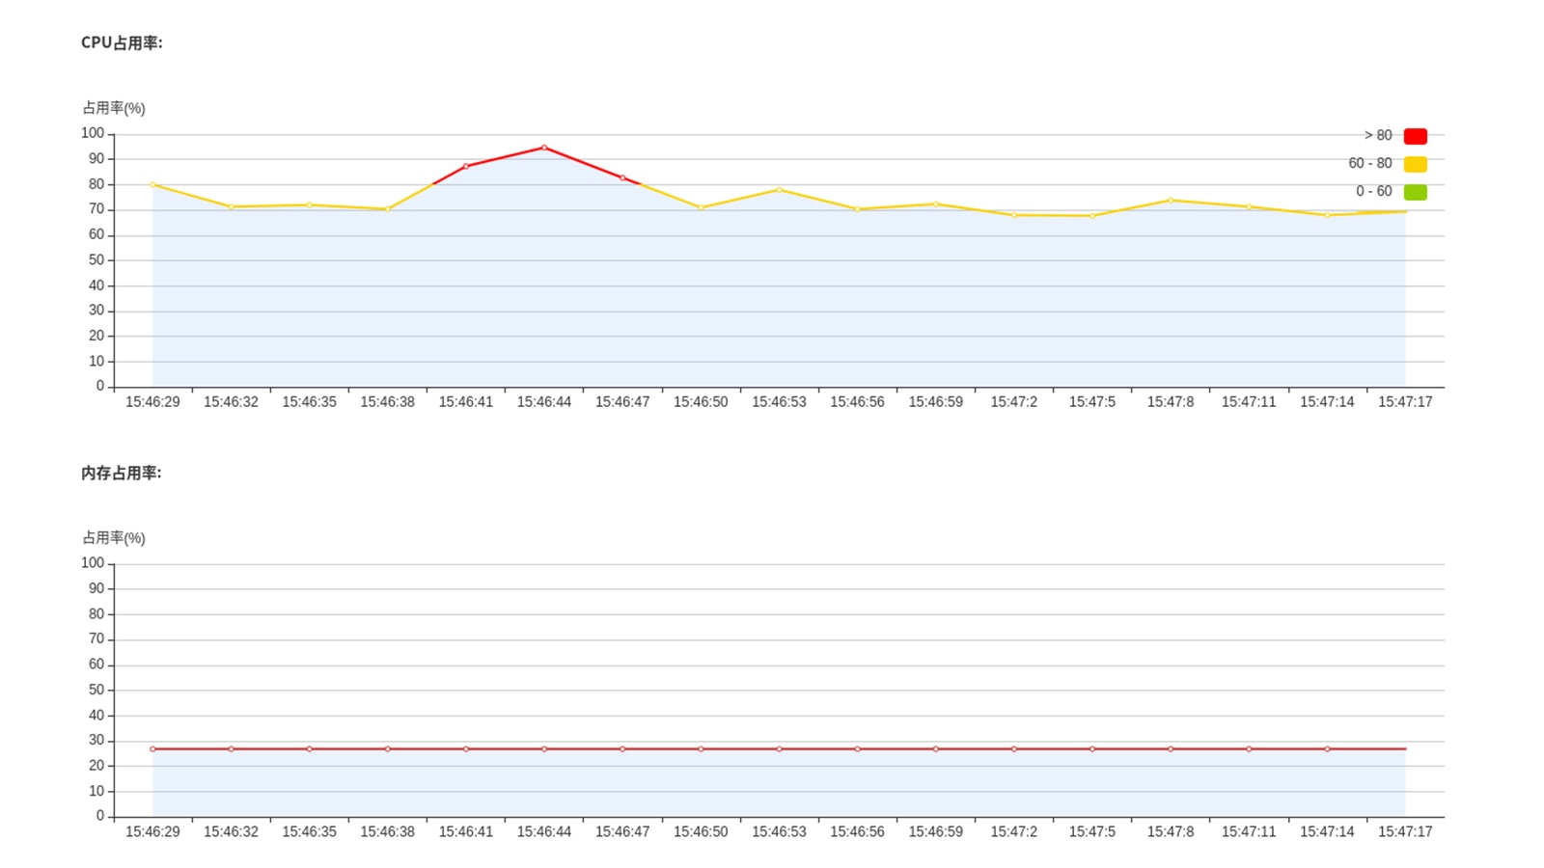Click the yellow '60 - 80' legend swatch
The height and width of the screenshot is (868, 1544).
pos(1415,164)
